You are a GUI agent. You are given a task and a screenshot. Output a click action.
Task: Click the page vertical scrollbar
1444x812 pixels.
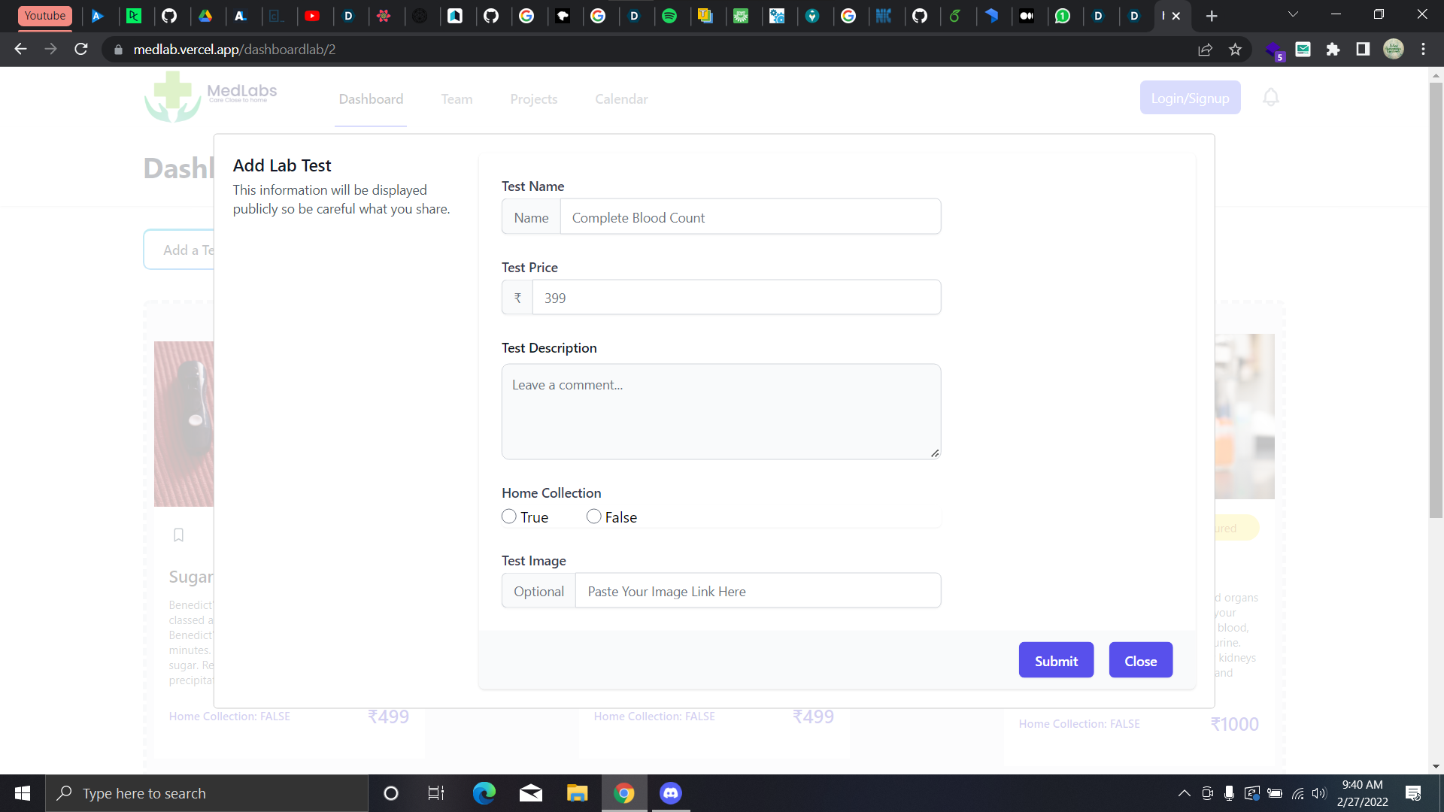click(1436, 301)
